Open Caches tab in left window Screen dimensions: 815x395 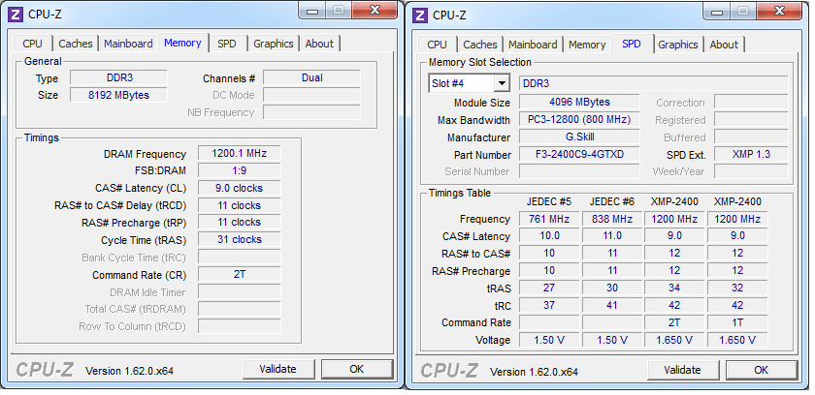76,44
